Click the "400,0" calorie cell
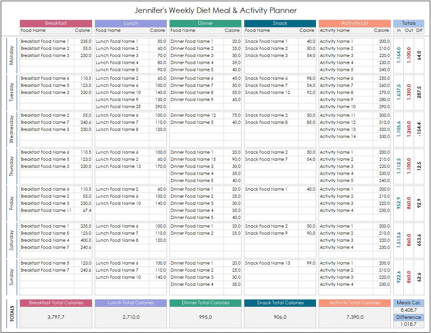Viewport: 431px width, 333px height. (83, 240)
